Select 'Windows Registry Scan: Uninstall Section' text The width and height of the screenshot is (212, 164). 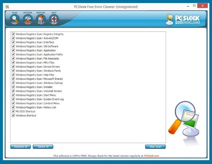pos(39,91)
